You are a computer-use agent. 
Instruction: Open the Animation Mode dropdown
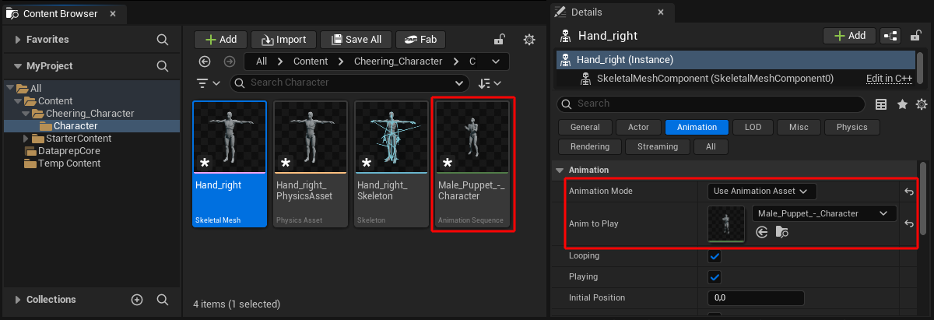point(762,191)
